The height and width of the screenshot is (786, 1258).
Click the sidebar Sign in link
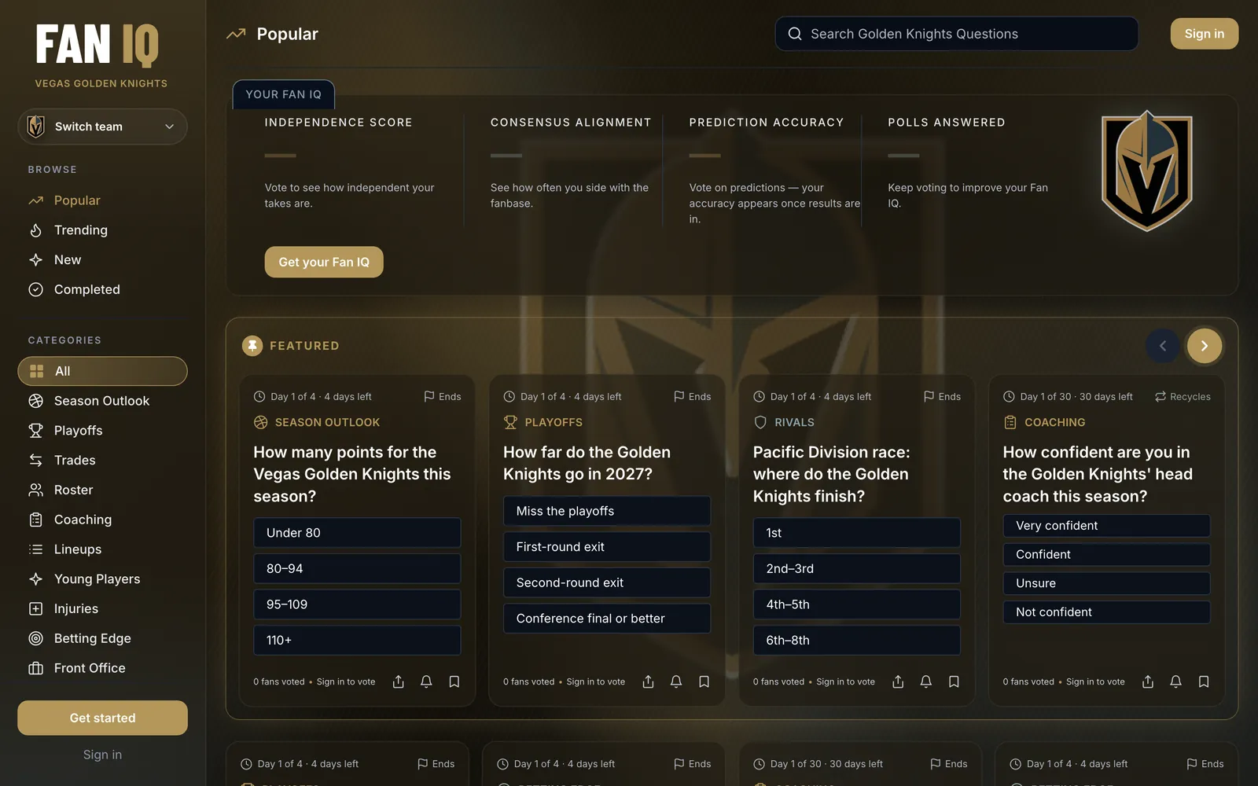click(x=102, y=755)
